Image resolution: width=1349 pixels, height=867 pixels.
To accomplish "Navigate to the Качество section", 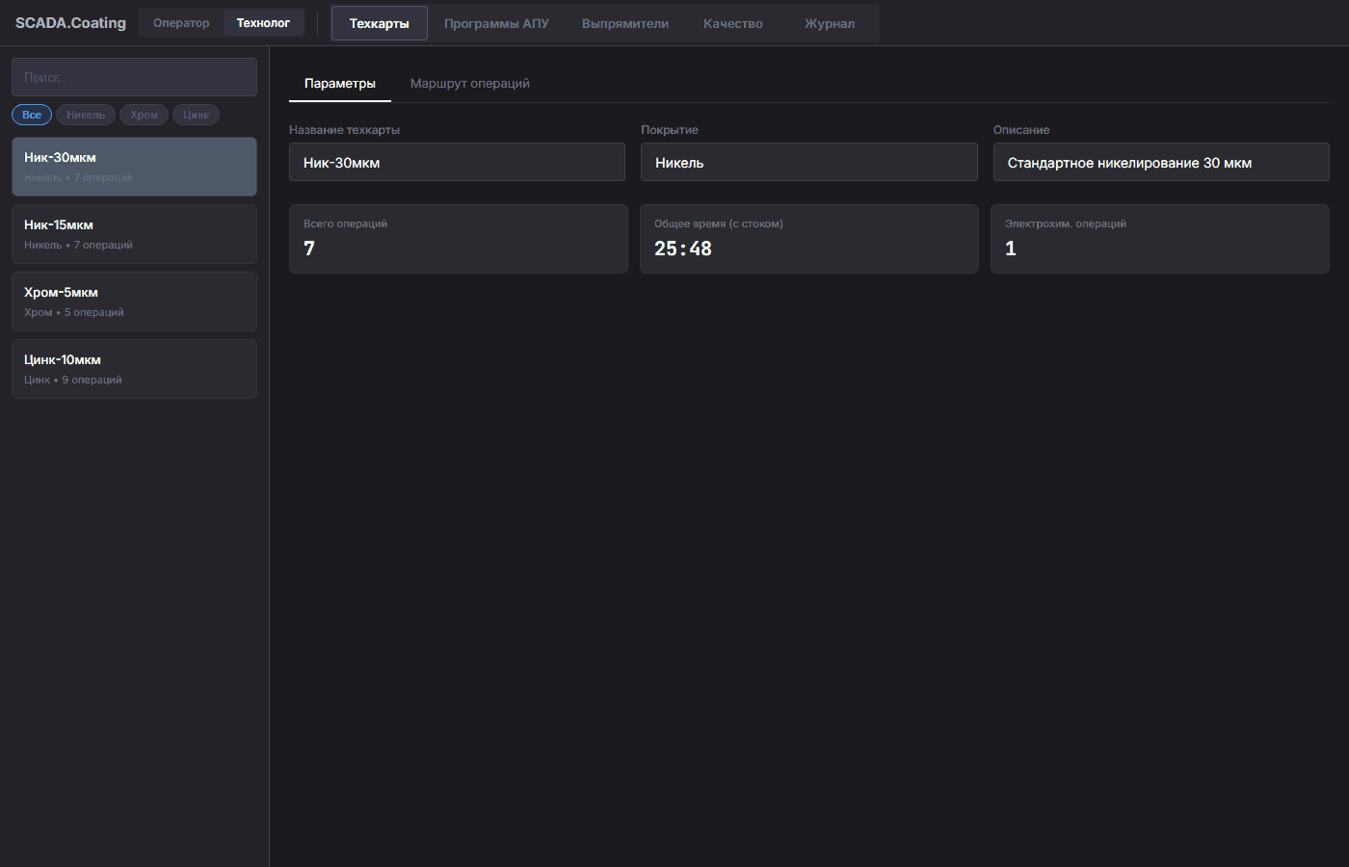I will tap(732, 24).
